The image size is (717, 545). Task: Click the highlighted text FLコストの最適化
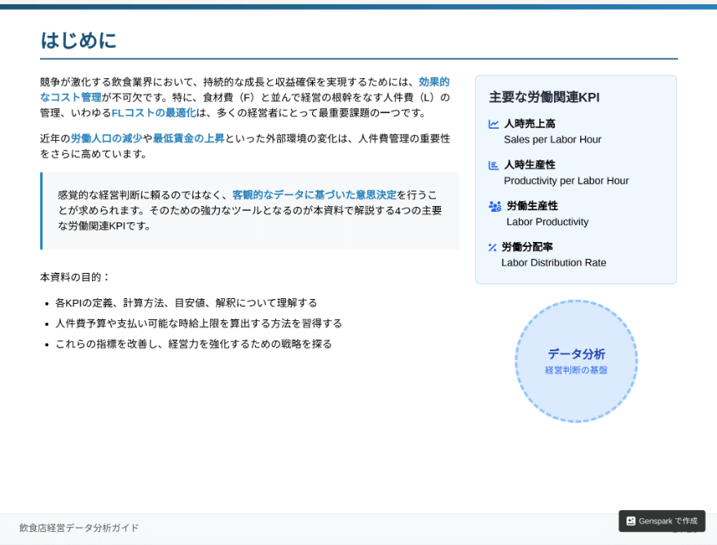154,113
